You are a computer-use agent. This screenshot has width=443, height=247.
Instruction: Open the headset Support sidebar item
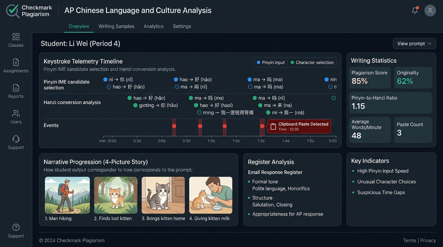coord(16,142)
